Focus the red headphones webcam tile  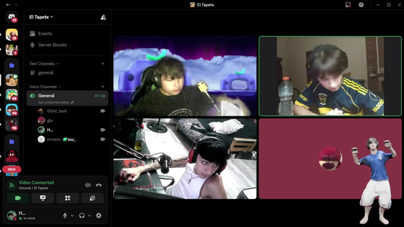185,159
